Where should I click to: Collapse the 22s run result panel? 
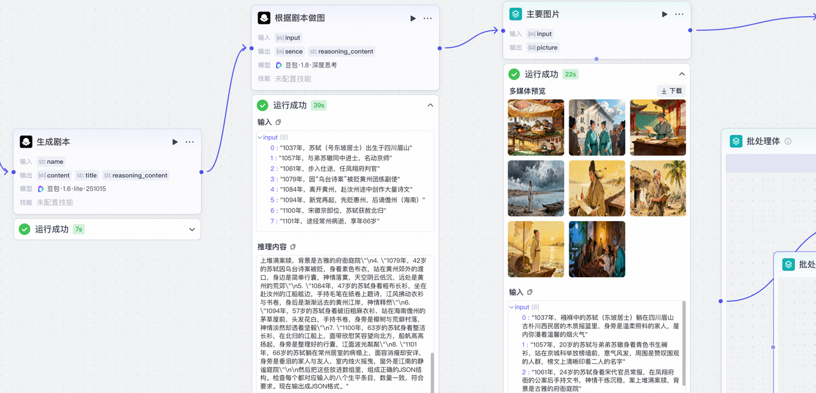point(681,74)
